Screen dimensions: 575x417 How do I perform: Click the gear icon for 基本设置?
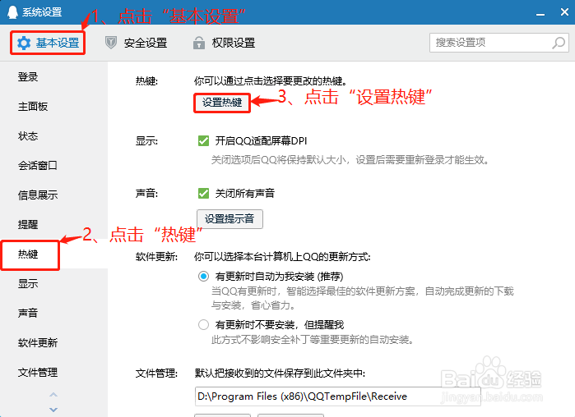click(24, 44)
